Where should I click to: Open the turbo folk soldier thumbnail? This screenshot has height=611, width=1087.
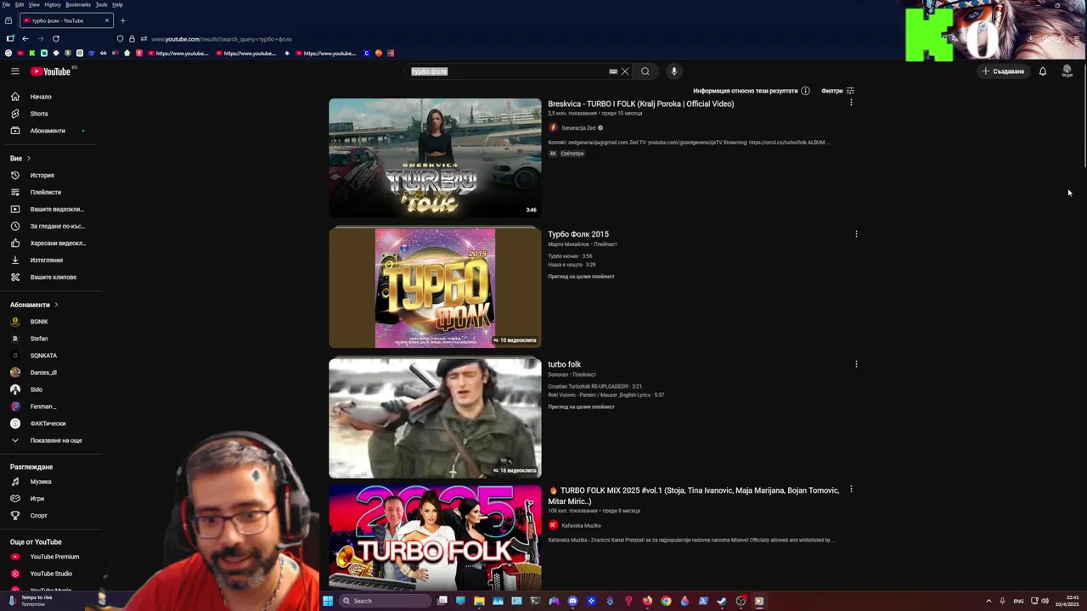435,418
